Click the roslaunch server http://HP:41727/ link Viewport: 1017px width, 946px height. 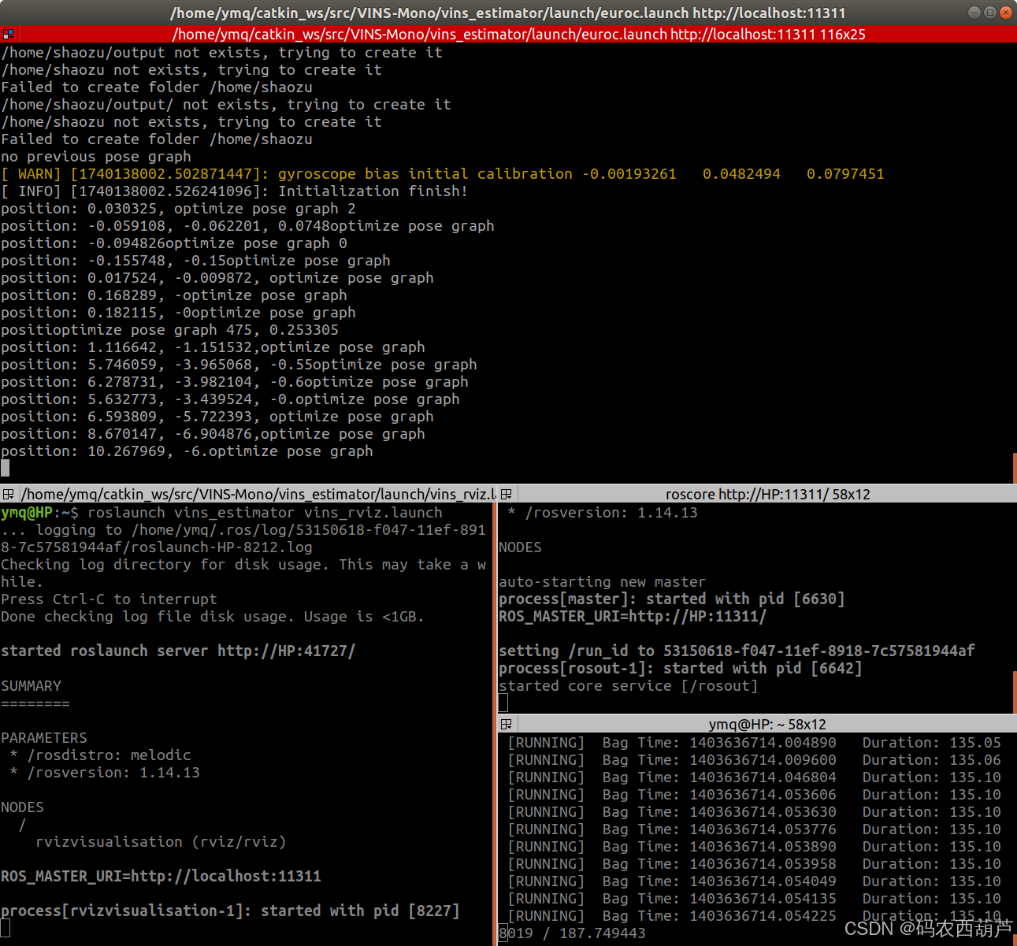(x=291, y=650)
